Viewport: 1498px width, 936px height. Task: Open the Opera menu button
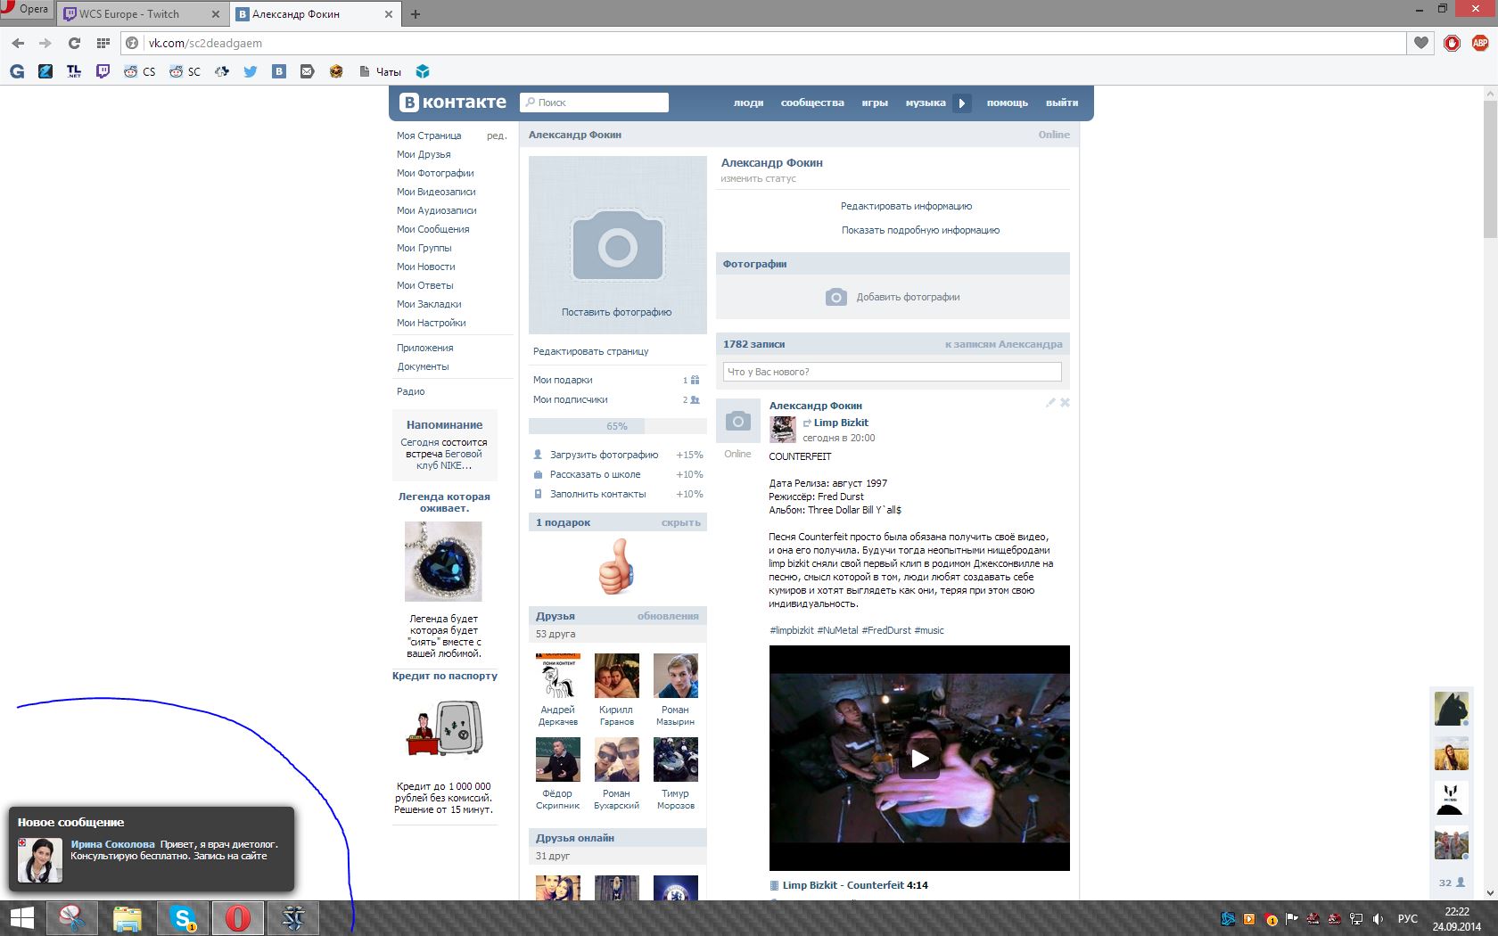26,9
